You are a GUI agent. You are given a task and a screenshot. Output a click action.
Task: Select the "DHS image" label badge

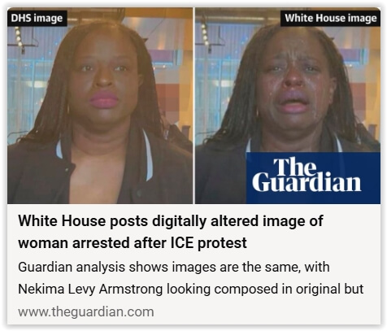pyautogui.click(x=37, y=18)
